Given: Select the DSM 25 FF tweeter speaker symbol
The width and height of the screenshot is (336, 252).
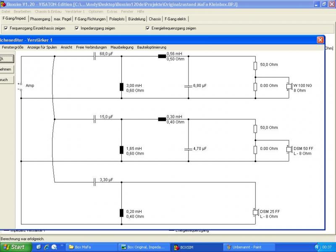Looking at the screenshot, I should click(255, 213).
